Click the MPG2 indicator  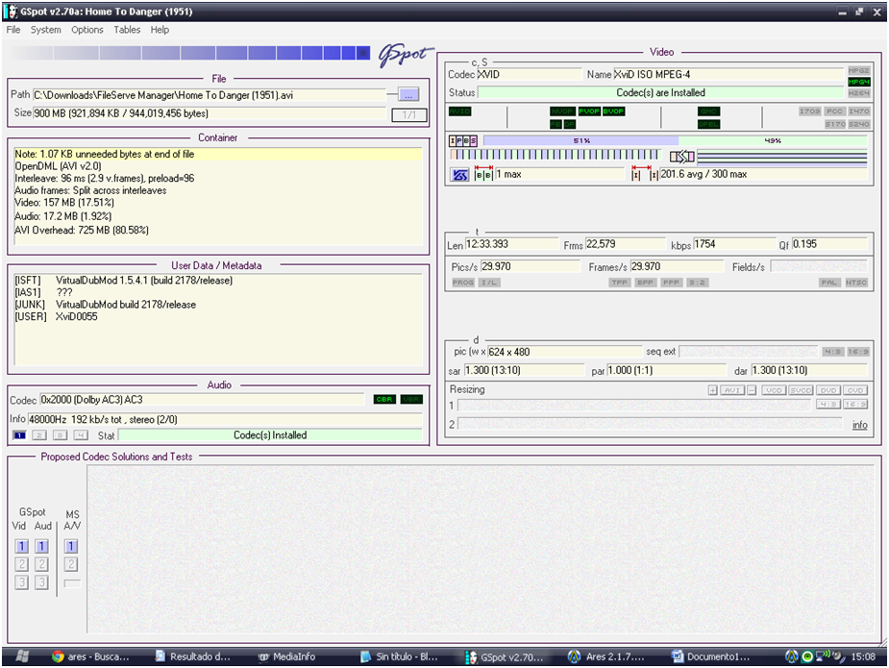pos(858,71)
